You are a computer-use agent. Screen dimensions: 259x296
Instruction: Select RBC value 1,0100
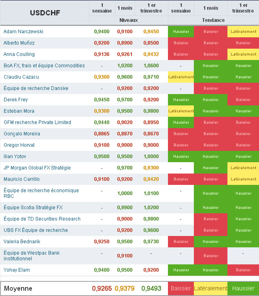[151, 193]
